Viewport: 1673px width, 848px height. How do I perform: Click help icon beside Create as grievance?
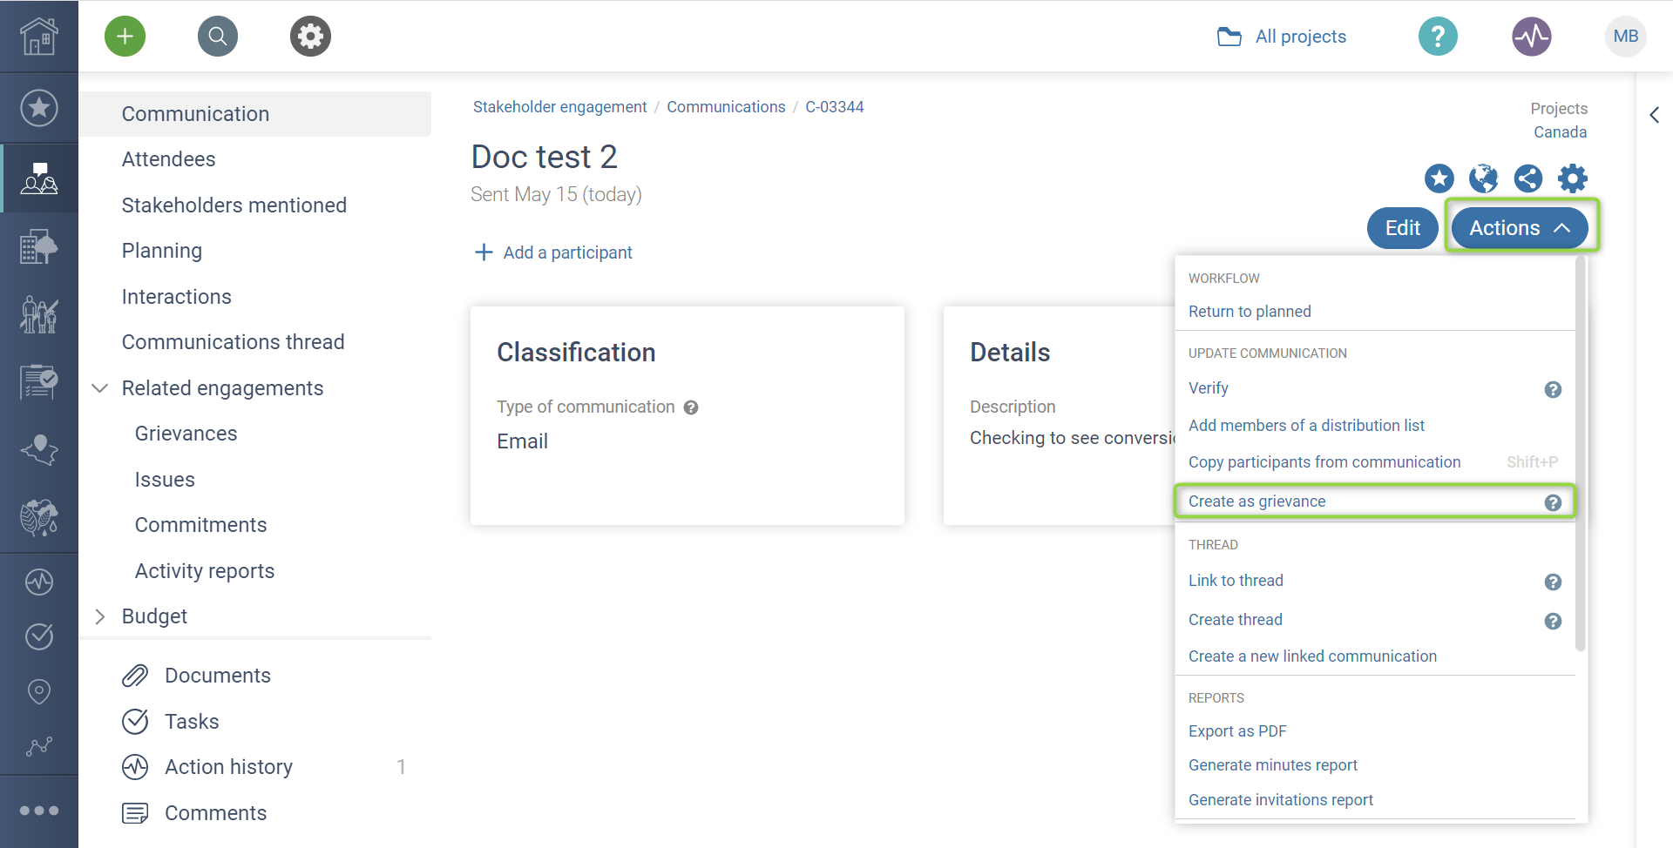click(1553, 502)
